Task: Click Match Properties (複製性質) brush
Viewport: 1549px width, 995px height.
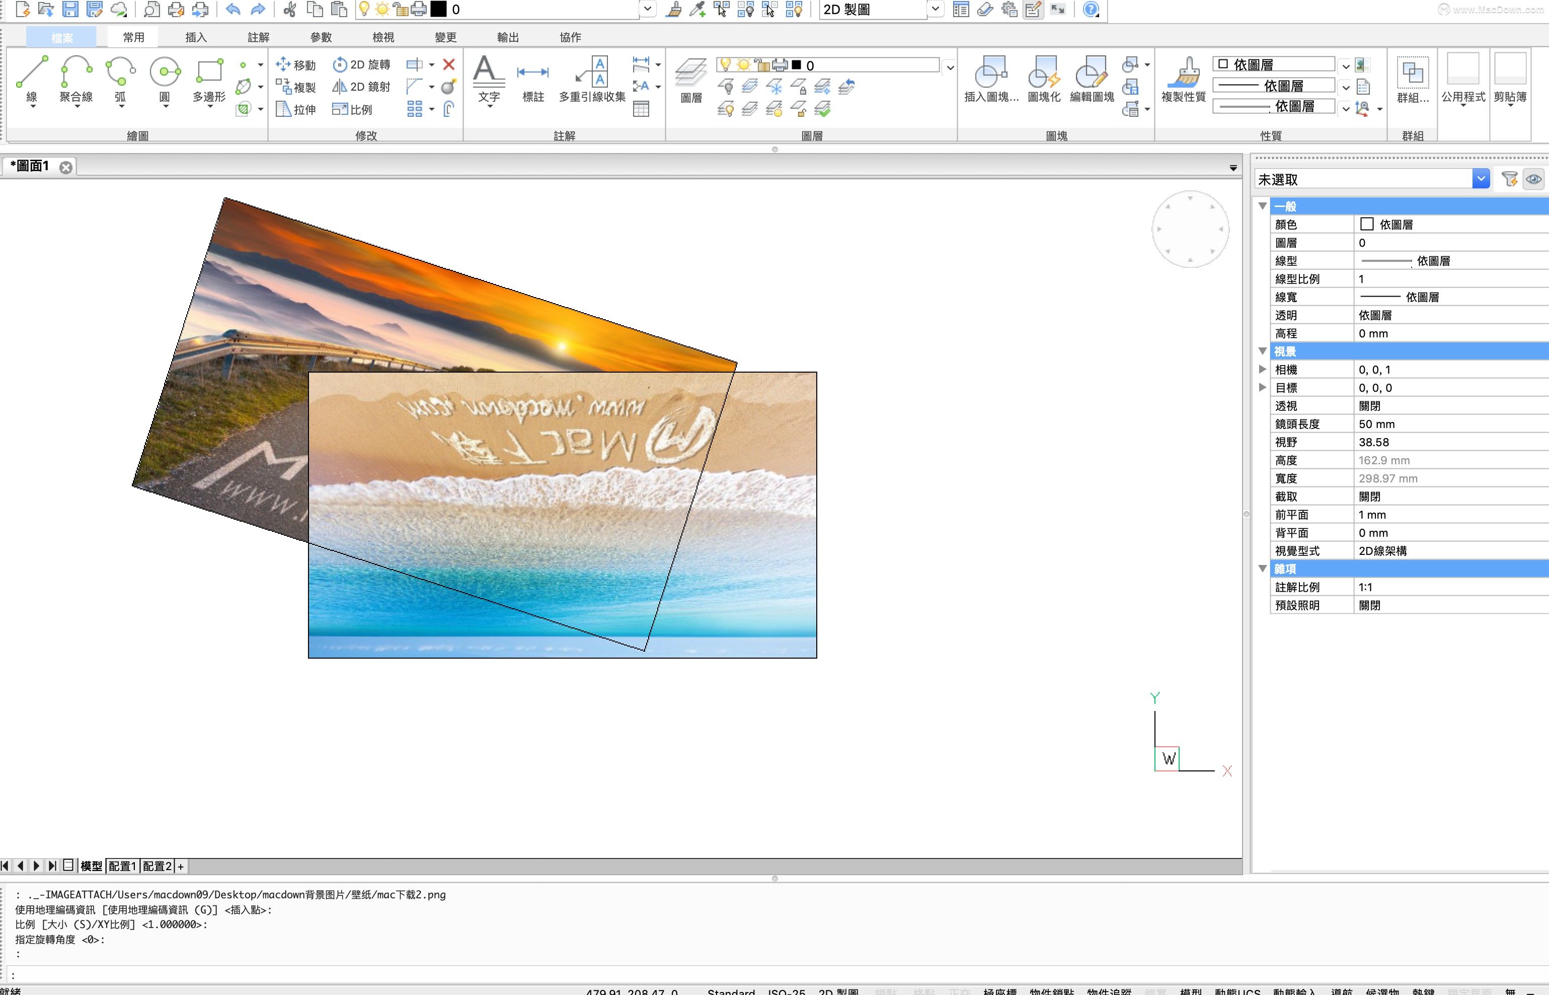Action: 1184,80
